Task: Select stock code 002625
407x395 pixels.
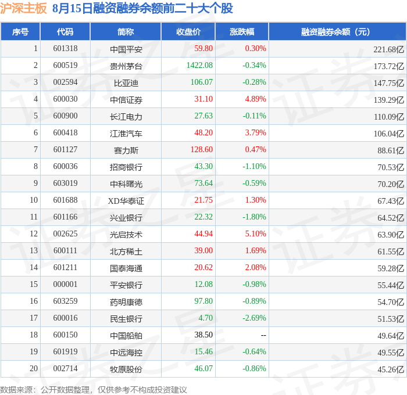Action: (x=65, y=234)
